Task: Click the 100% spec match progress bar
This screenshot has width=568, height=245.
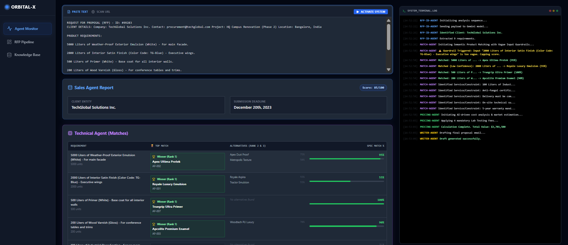Action: click(347, 204)
